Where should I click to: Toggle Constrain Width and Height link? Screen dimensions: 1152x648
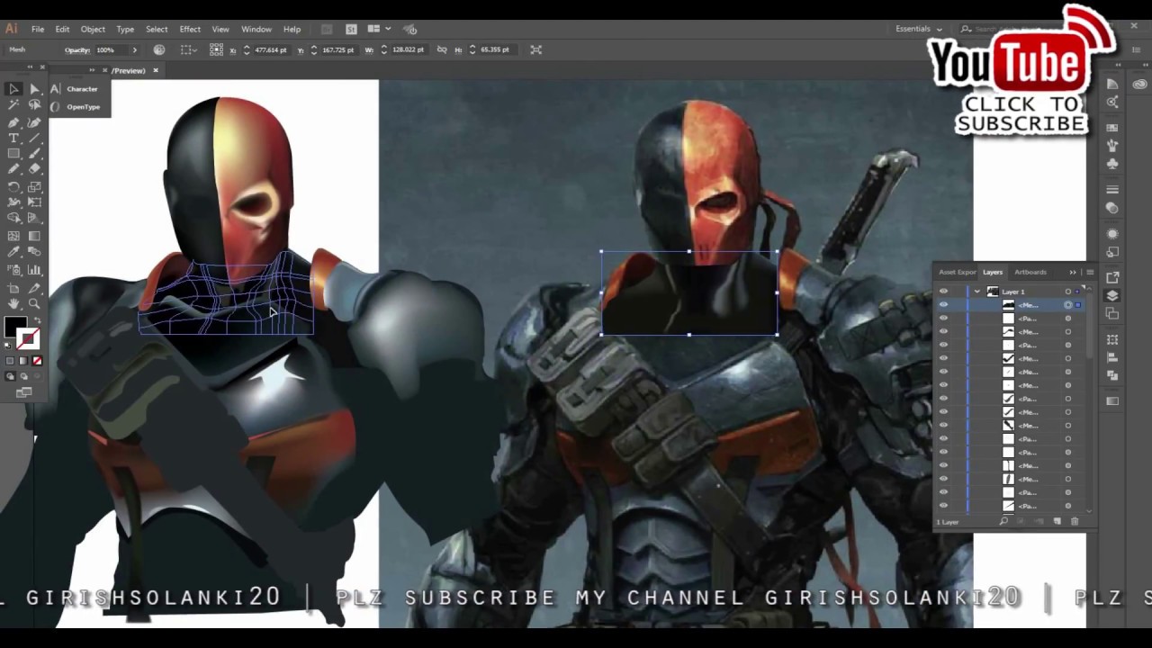point(442,49)
